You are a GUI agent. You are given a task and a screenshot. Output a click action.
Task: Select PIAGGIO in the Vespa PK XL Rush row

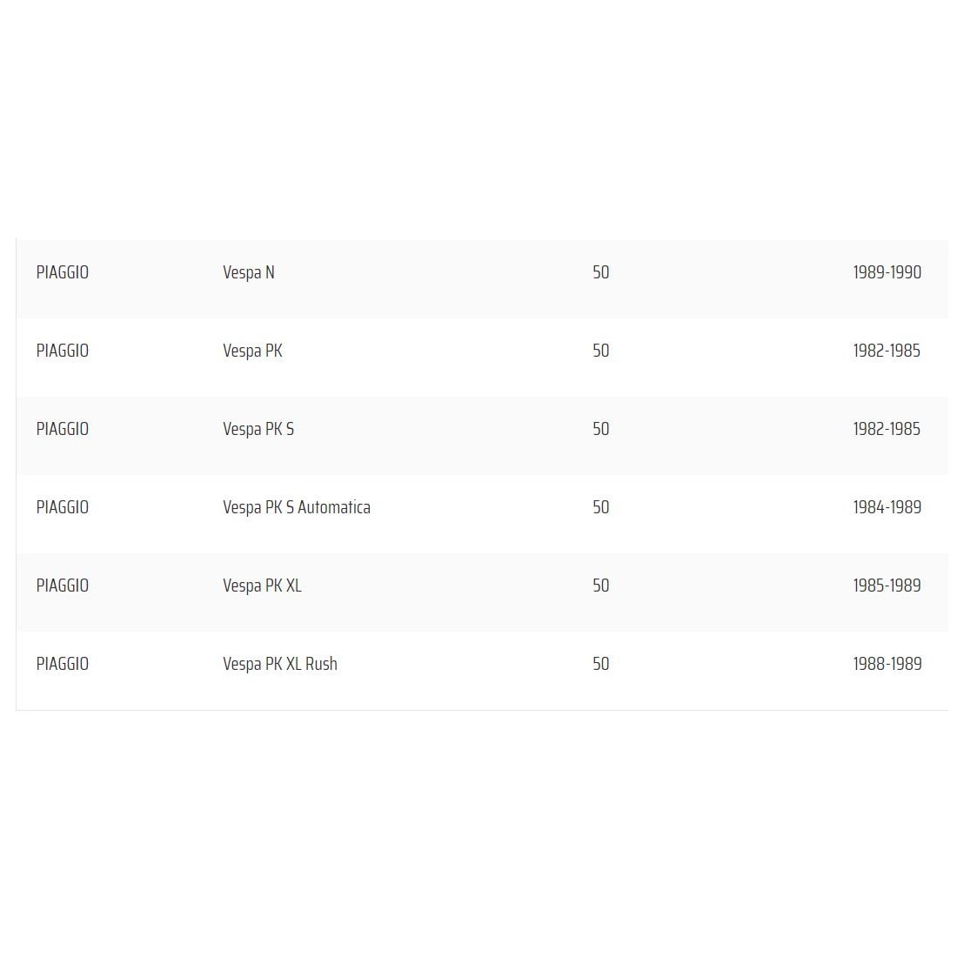[63, 664]
